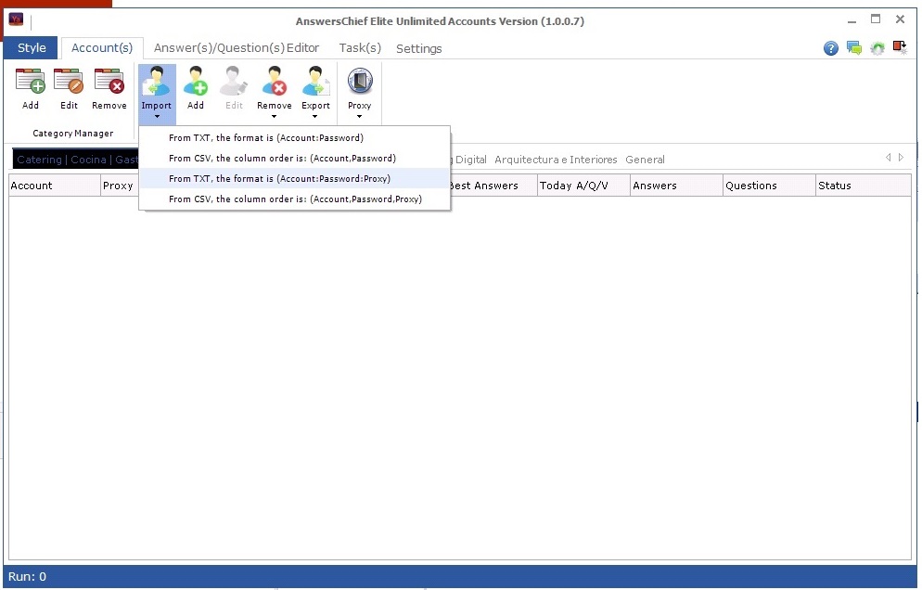
Task: Click the Add account icon with green plus
Action: click(x=195, y=89)
